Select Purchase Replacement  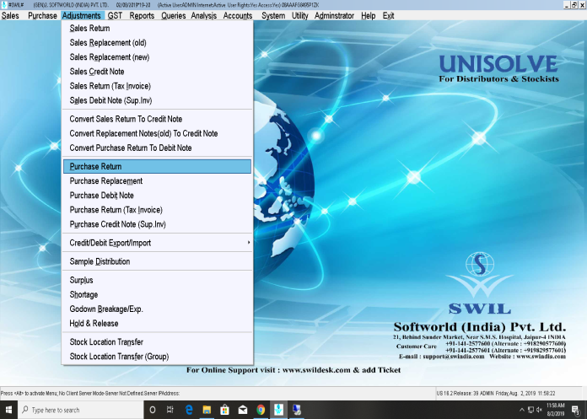pyautogui.click(x=157, y=181)
